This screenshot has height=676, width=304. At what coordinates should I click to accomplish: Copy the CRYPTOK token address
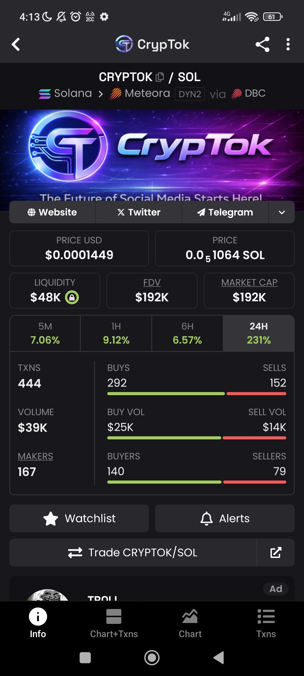click(x=160, y=77)
